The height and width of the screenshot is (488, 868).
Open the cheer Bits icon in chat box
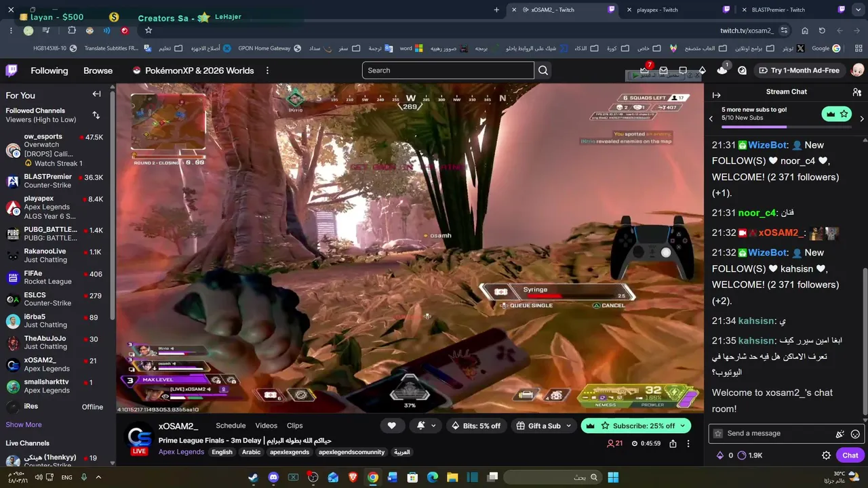tap(840, 434)
